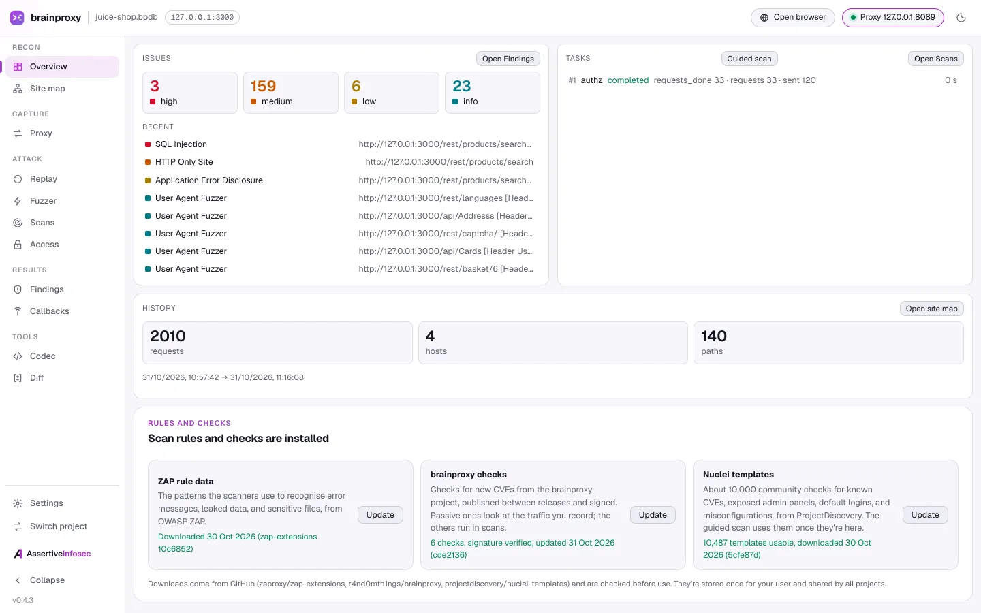981x613 pixels.
Task: Click the 127.0.0.1:3000 target badge
Action: pos(202,18)
